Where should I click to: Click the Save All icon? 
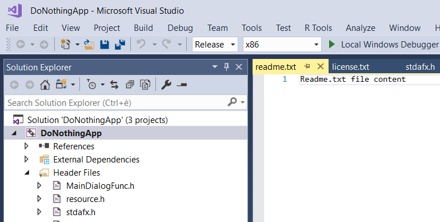tap(120, 45)
